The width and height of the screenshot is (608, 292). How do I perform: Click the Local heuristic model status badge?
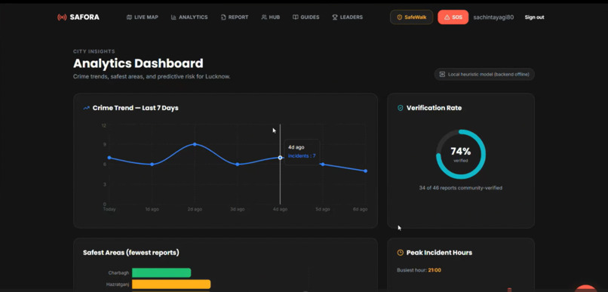coord(484,74)
